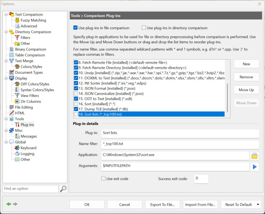Go forward with gray right arrow
The height and width of the screenshot is (214, 265).
(x=15, y=204)
